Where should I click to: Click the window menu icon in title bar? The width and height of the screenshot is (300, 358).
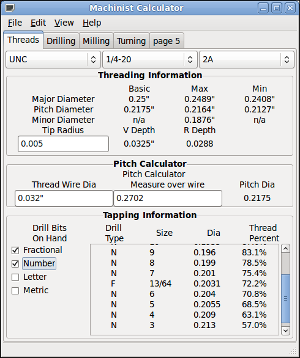click(10, 8)
